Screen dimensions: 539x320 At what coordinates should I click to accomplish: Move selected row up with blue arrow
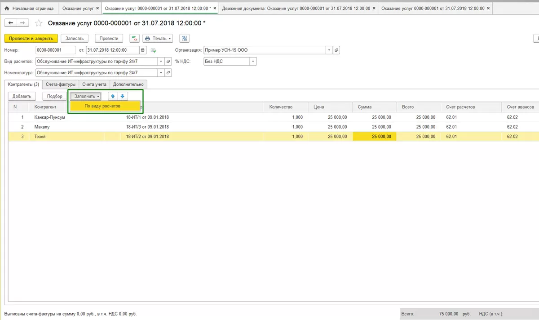pos(113,96)
